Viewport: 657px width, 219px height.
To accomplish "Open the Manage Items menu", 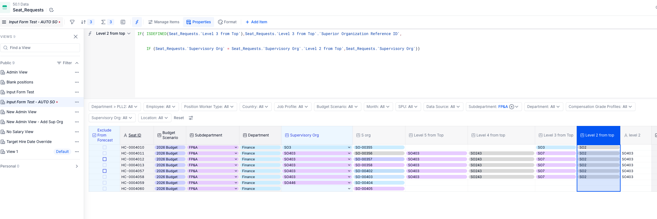I will point(164,22).
